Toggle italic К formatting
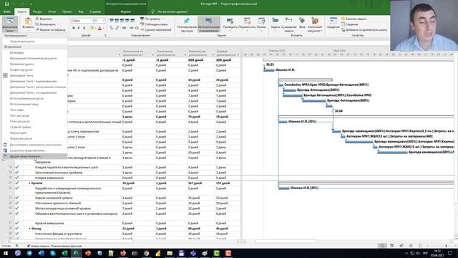Viewport: 458px width, 258px height. [x=79, y=28]
